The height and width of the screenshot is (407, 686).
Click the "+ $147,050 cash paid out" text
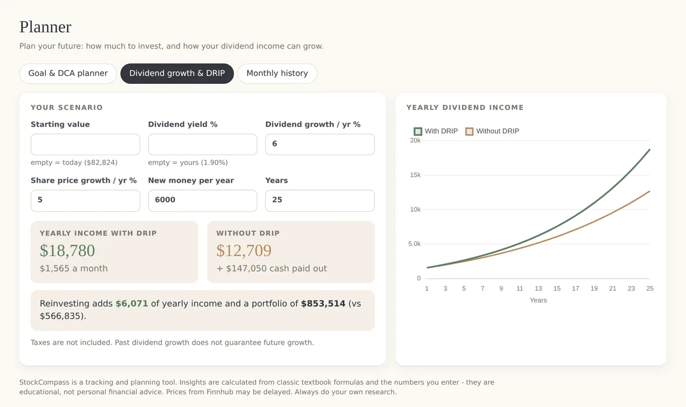(x=272, y=268)
